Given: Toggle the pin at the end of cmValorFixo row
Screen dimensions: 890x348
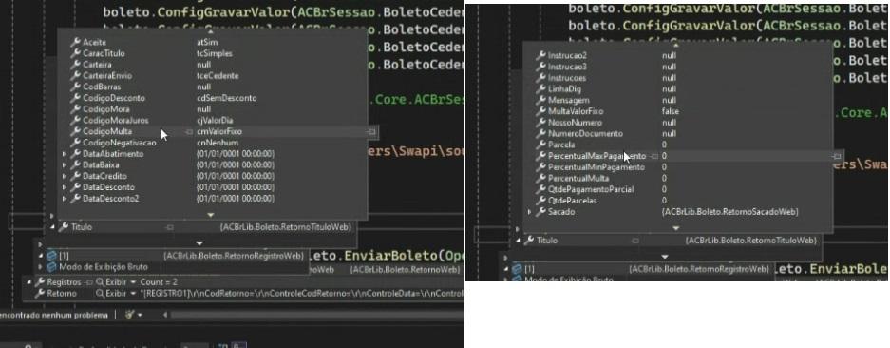Looking at the screenshot, I should (x=371, y=131).
